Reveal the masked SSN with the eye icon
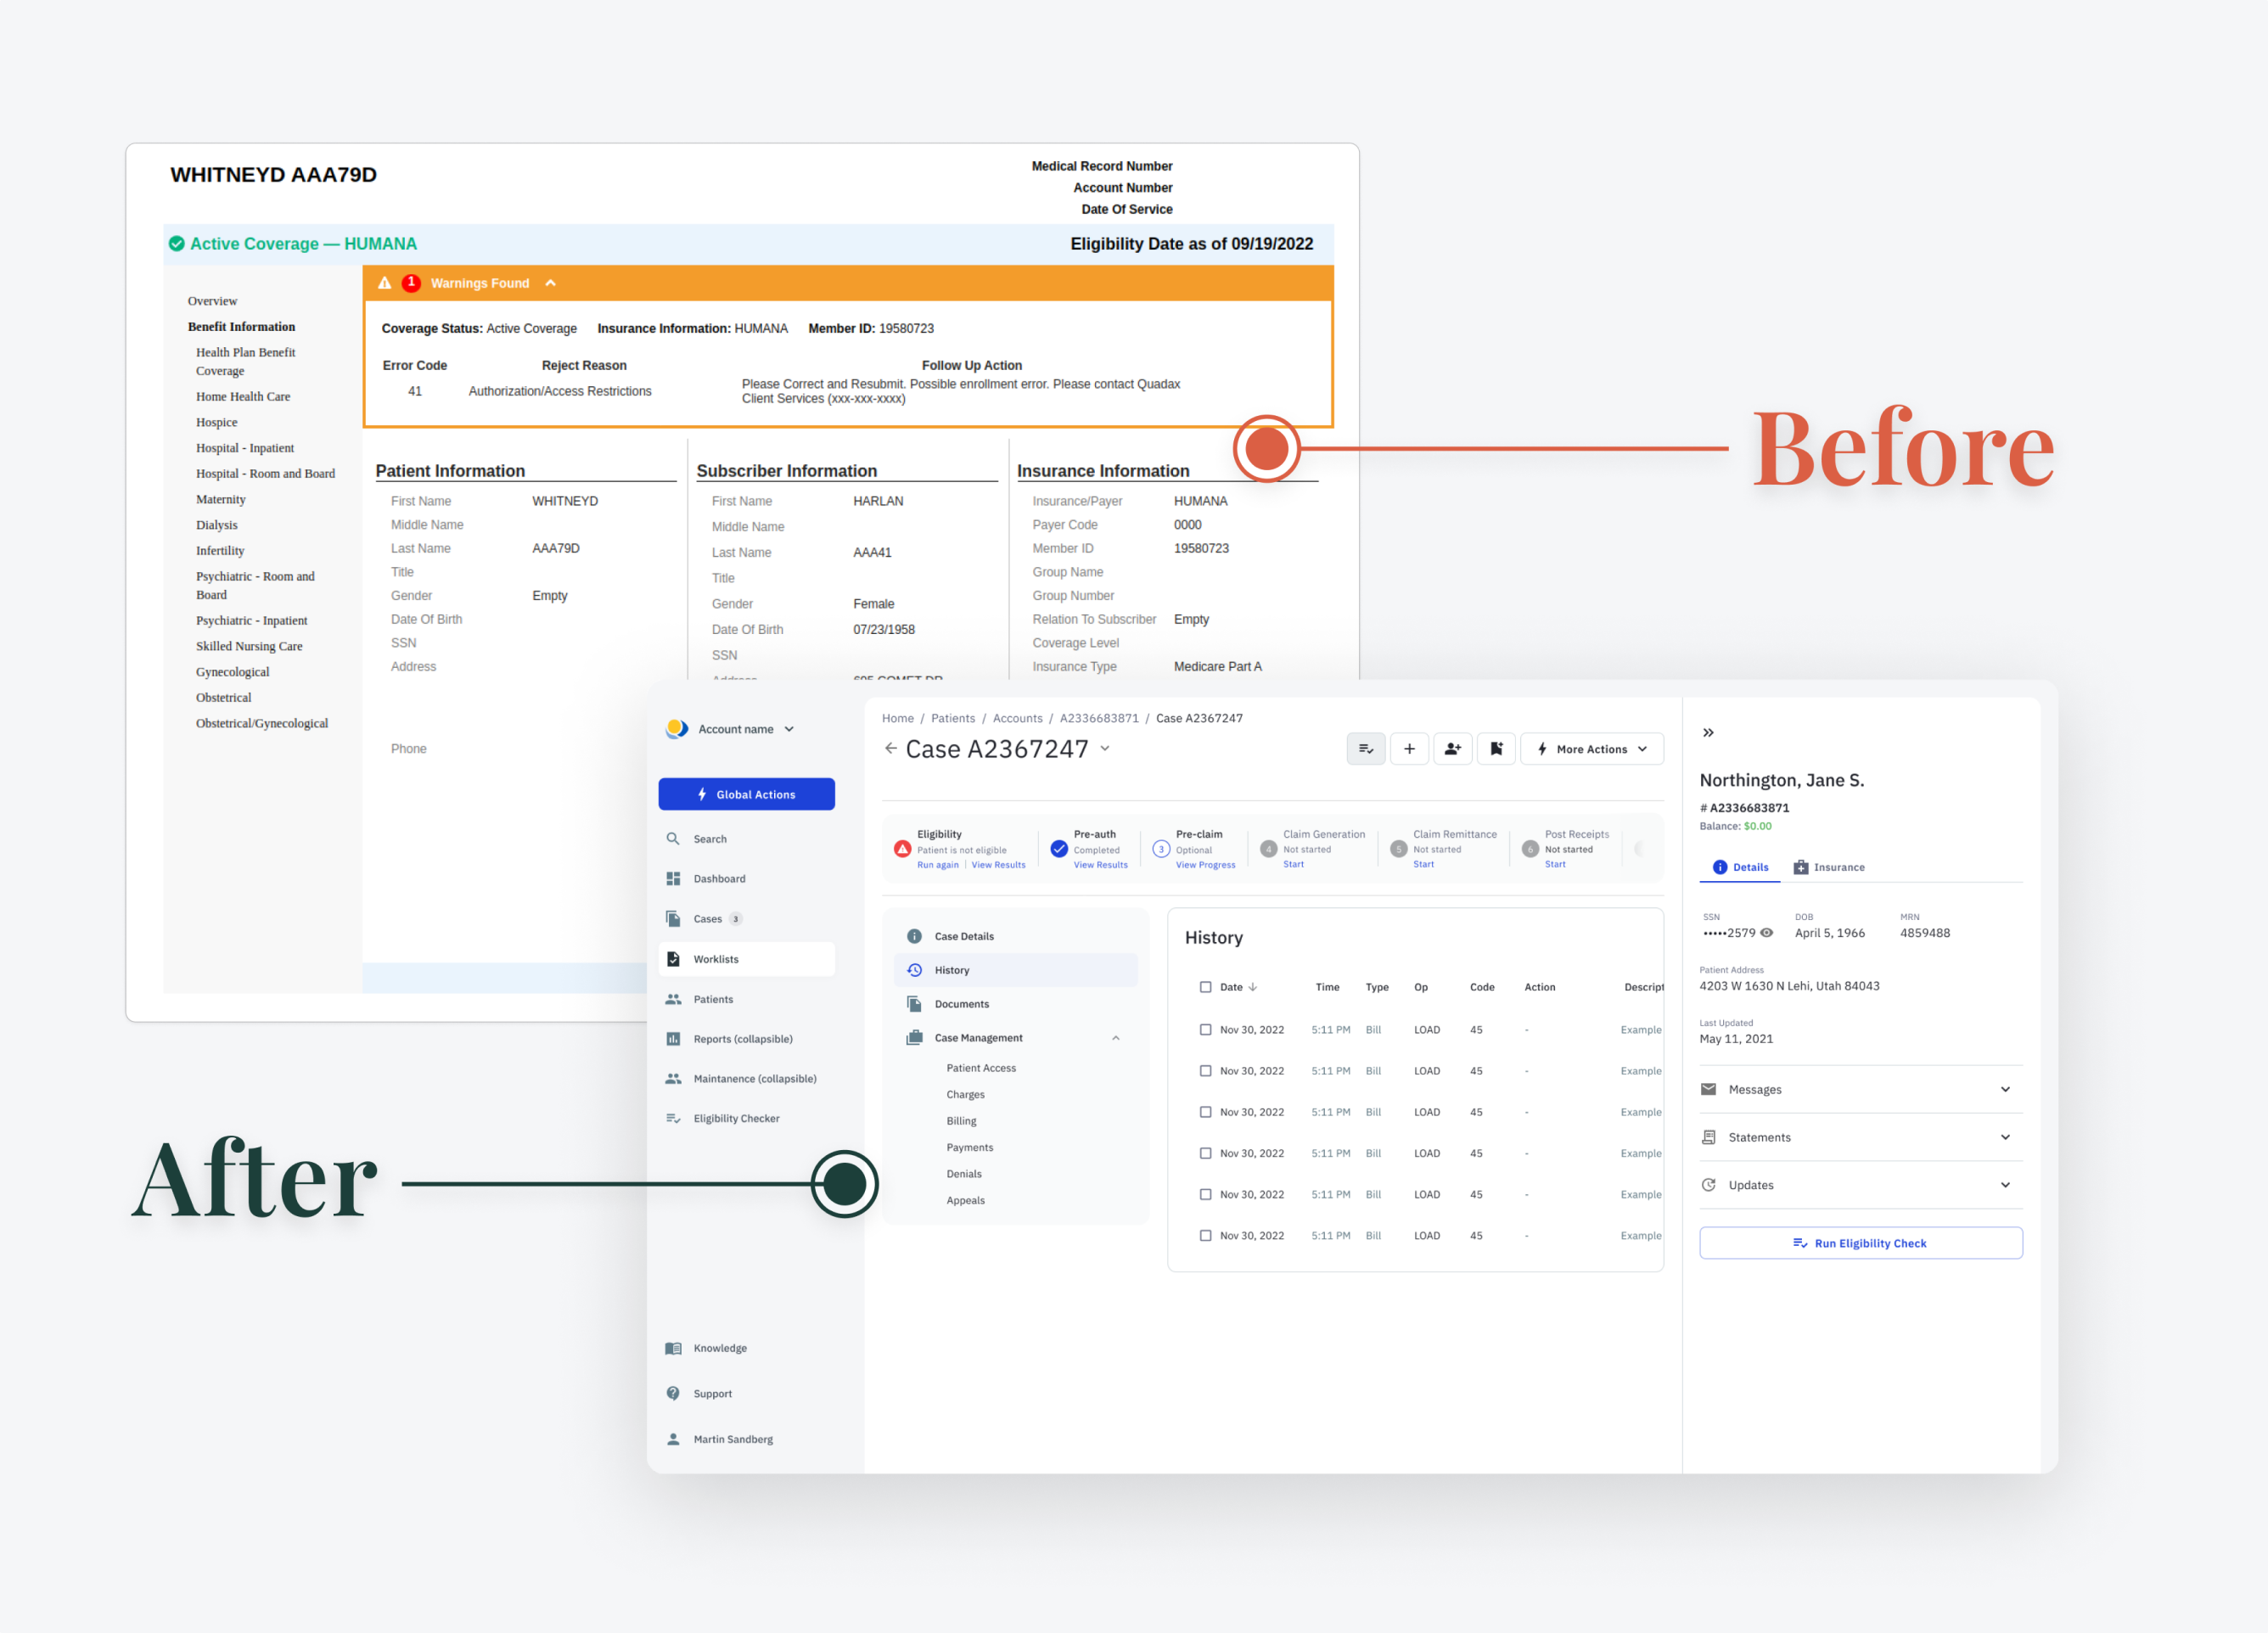Image resolution: width=2268 pixels, height=1633 pixels. 1767,932
